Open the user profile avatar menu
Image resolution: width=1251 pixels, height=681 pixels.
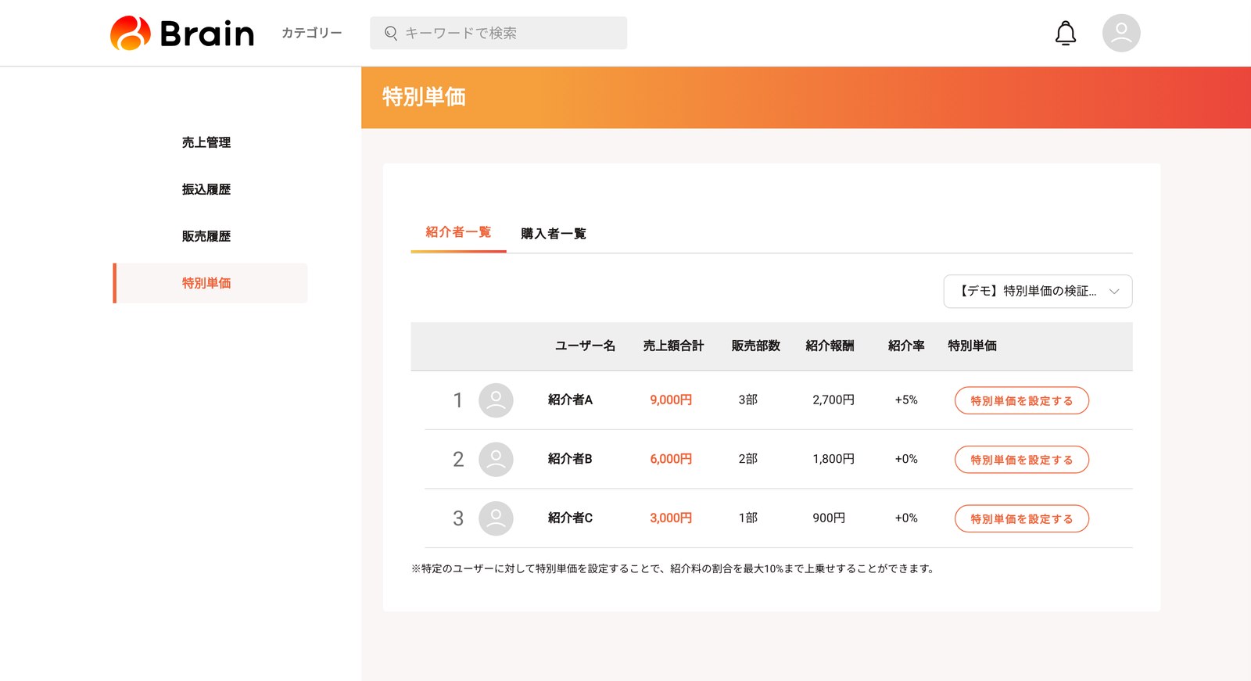coord(1121,33)
